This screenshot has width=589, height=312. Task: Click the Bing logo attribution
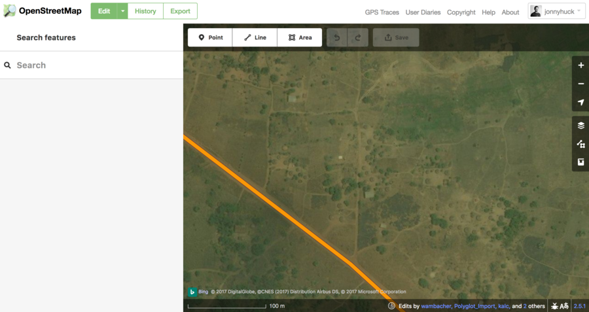click(192, 292)
